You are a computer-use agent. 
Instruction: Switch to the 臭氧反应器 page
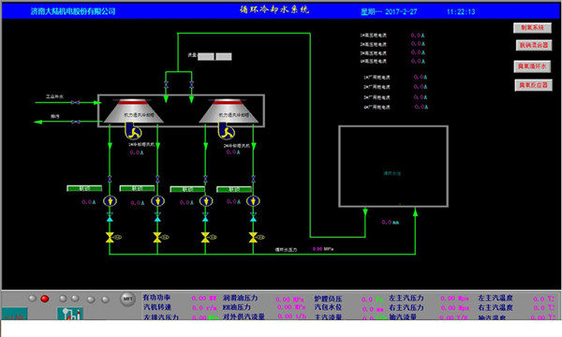(x=533, y=85)
